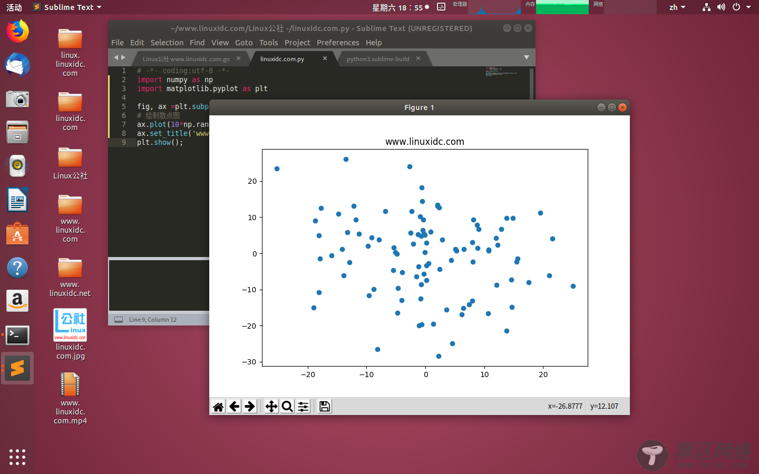Screen dimensions: 759x474
Task: Open the zh input language dropdown
Action: 677,7
